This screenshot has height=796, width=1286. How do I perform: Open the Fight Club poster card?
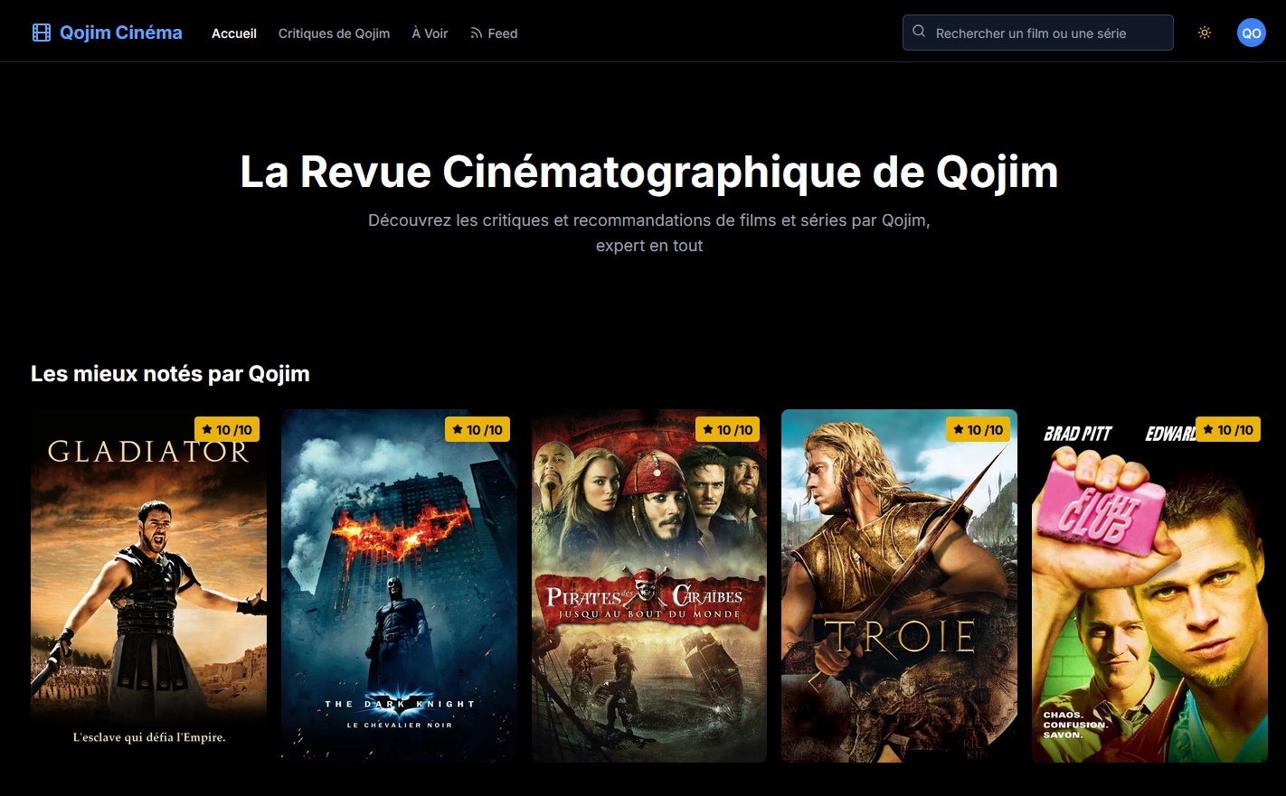tap(1149, 585)
